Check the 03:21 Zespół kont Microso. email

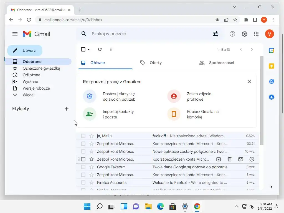[83, 144]
